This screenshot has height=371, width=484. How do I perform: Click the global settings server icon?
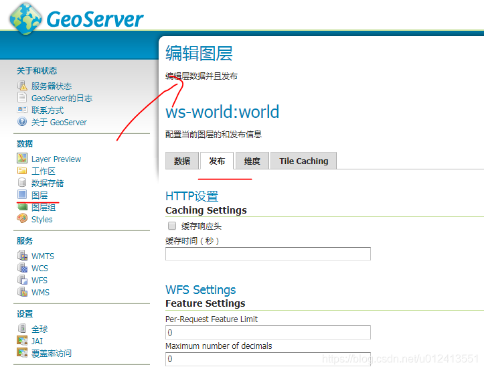point(22,328)
